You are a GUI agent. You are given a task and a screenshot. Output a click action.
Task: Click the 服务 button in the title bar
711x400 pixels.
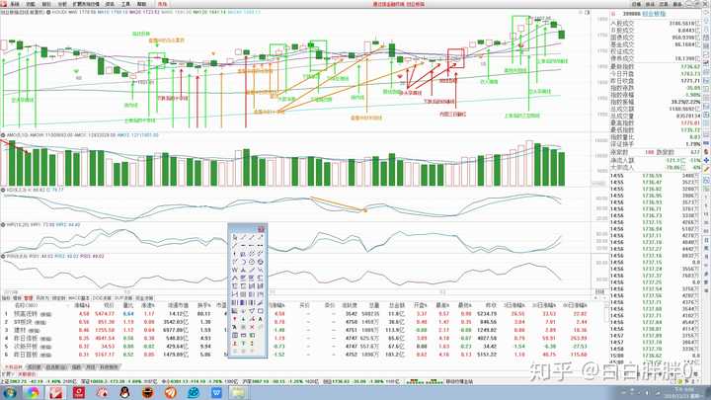point(677,4)
